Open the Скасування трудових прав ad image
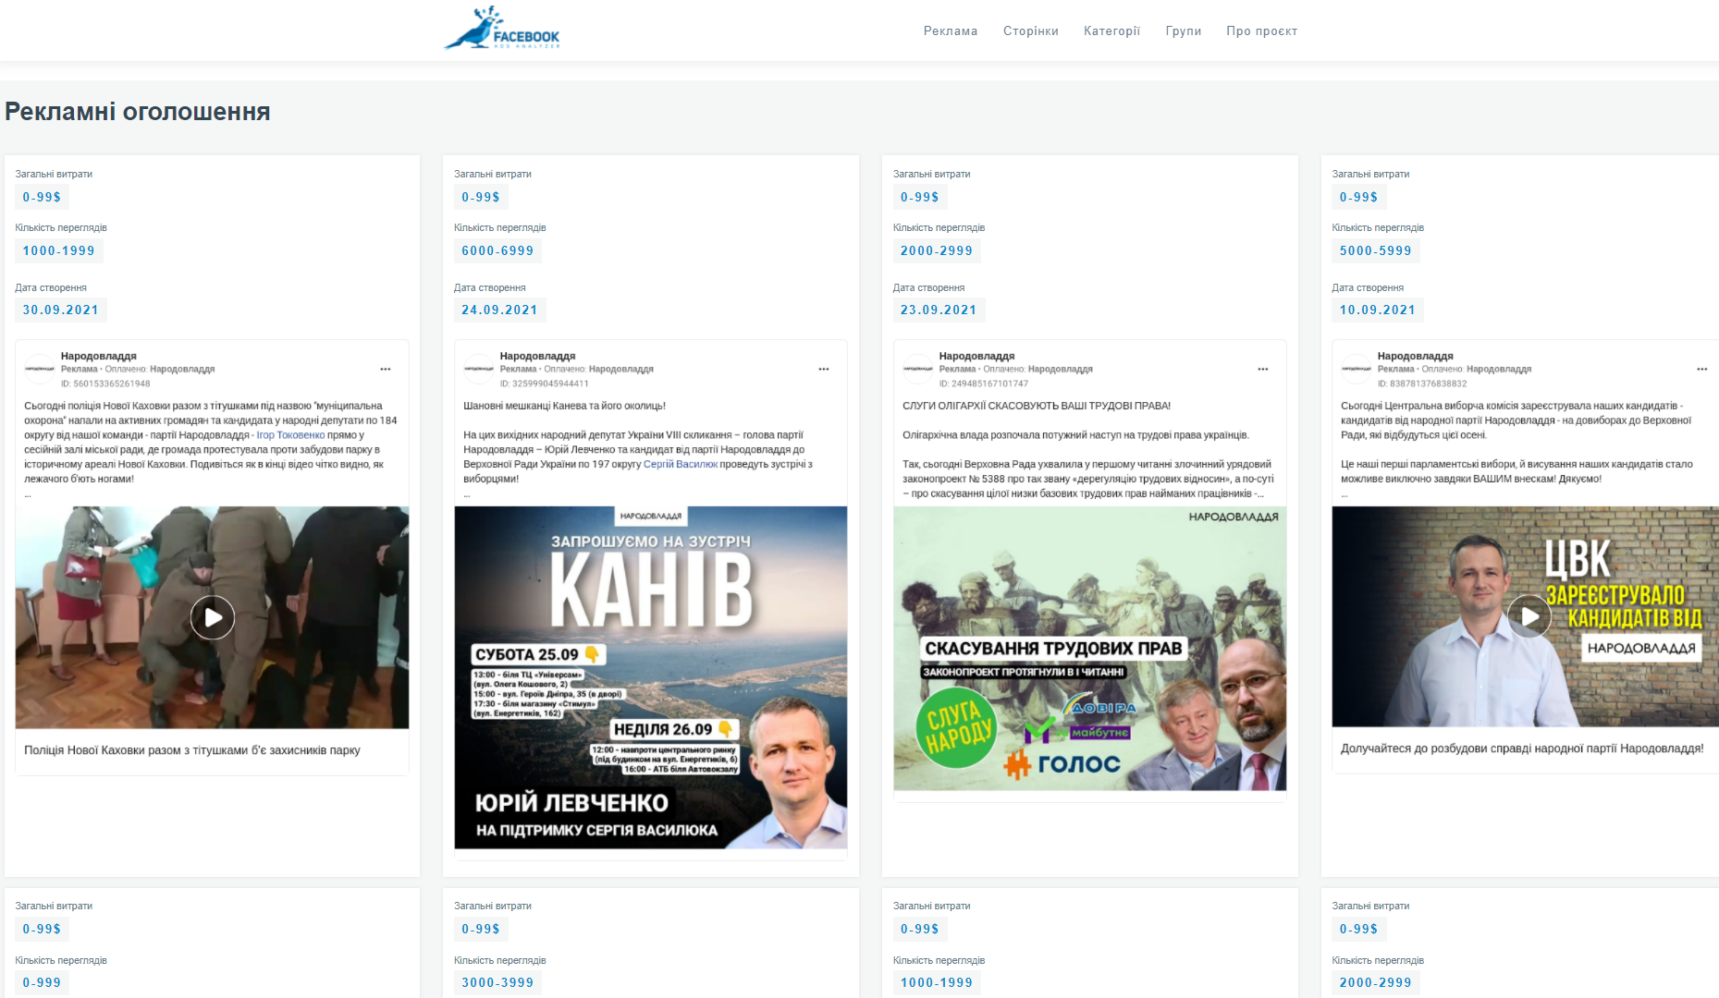This screenshot has width=1719, height=998. coord(1089,648)
